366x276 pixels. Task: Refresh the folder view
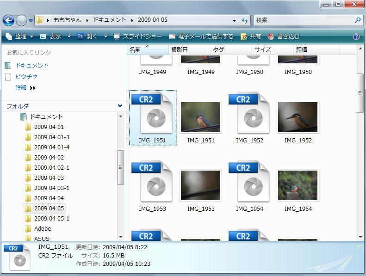click(x=245, y=20)
